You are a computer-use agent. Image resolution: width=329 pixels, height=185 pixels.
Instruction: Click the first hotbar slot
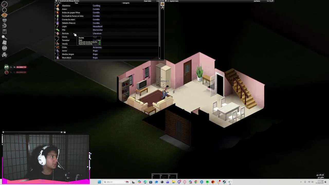(156, 176)
